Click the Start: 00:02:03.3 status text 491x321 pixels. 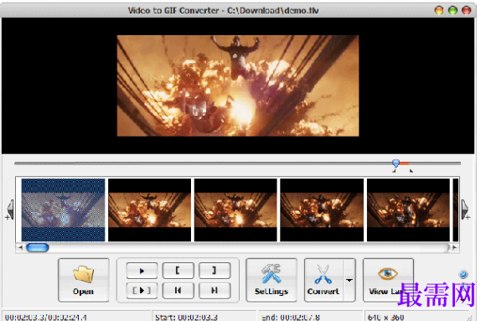(186, 318)
